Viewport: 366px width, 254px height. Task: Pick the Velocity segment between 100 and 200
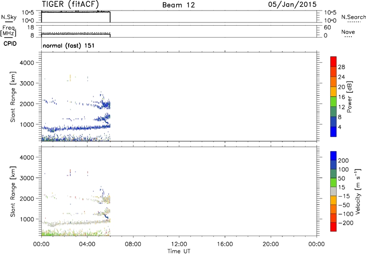pyautogui.click(x=334, y=165)
